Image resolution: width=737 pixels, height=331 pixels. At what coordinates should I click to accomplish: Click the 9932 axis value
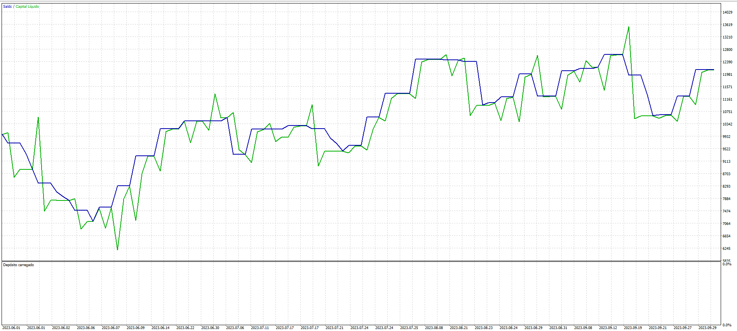[x=727, y=137]
